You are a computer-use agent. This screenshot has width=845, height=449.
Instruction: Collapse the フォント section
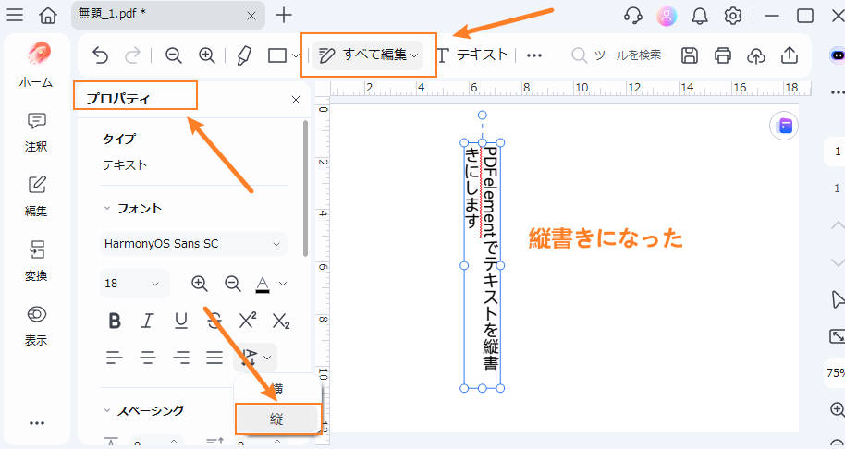[106, 209]
